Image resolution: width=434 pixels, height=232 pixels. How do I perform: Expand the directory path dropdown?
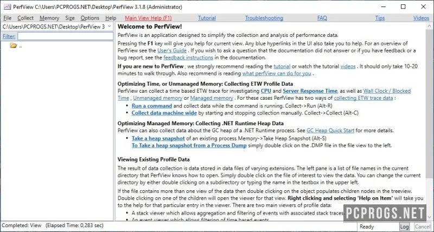pos(110,26)
